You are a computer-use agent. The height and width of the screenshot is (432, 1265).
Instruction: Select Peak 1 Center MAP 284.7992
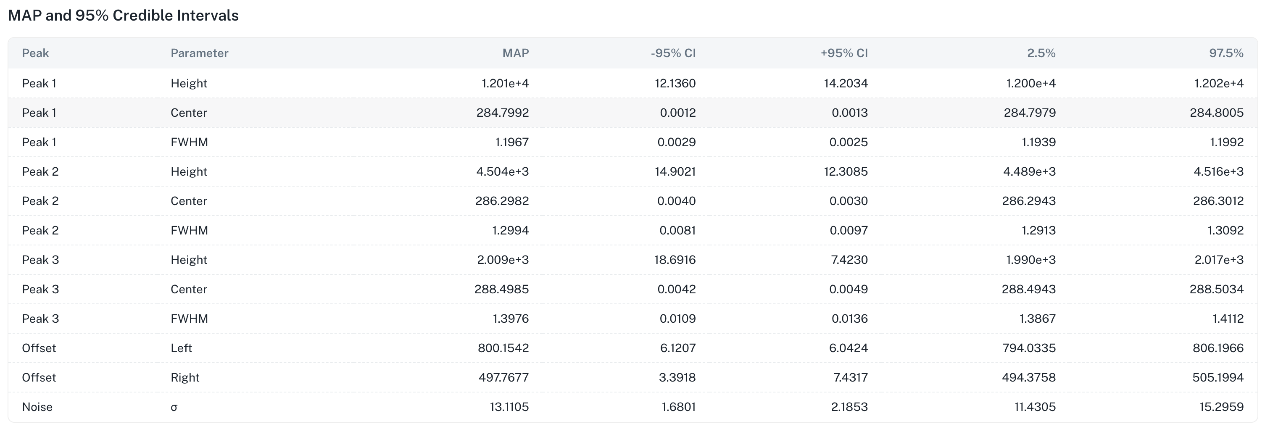503,113
